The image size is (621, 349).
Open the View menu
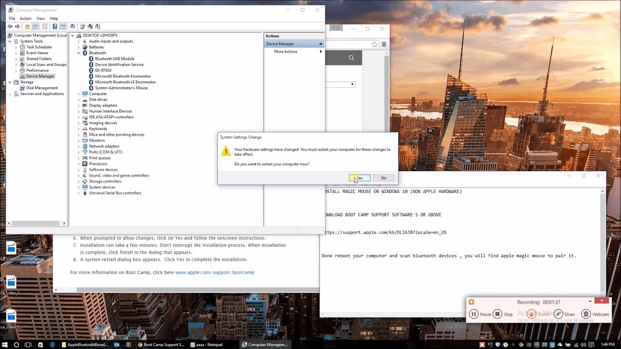[x=40, y=18]
